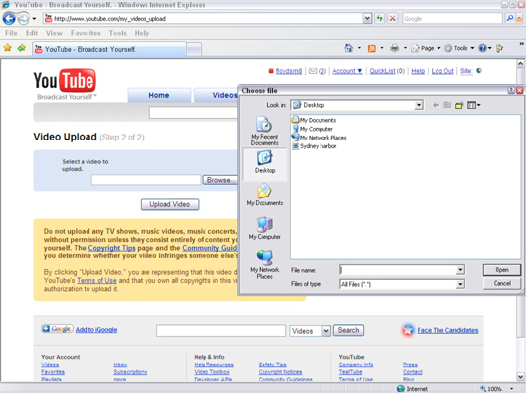Open the View menu
Viewport: 526px width, 393px height.
(x=54, y=33)
